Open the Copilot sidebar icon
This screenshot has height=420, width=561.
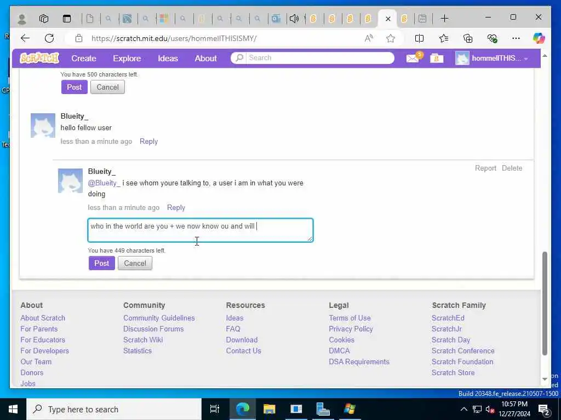coord(539,38)
